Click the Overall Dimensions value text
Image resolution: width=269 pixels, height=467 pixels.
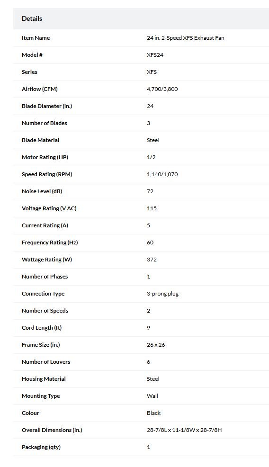(184, 430)
